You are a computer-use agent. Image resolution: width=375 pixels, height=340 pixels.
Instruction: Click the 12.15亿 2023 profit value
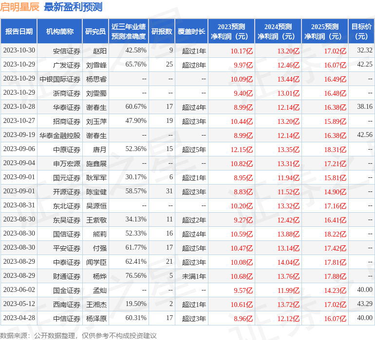pos(242,150)
